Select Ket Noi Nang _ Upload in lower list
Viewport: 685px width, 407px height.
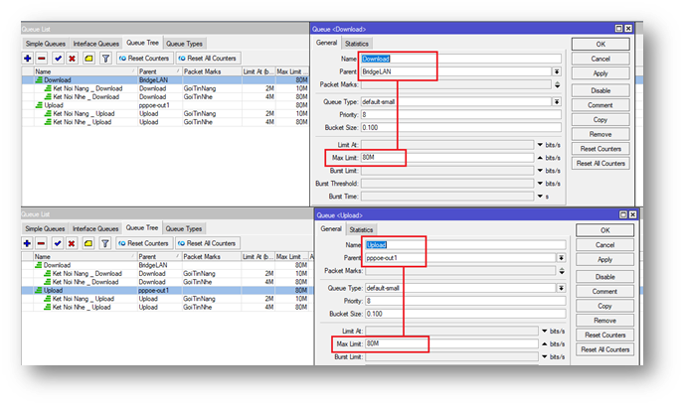[167, 299]
